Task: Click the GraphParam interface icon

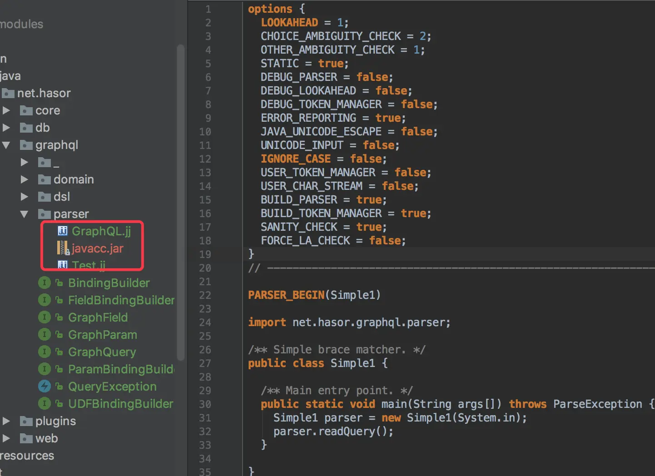Action: coord(45,335)
